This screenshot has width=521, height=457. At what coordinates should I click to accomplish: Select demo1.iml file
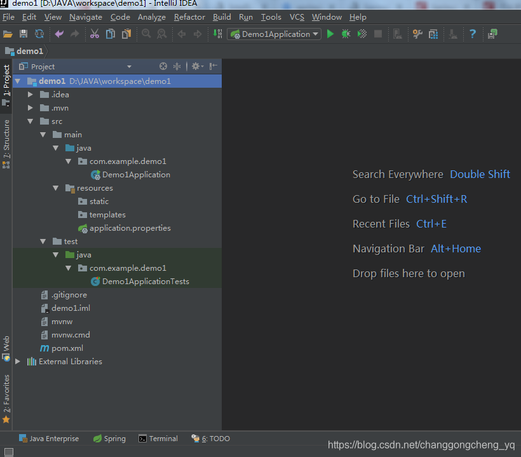[x=71, y=308]
